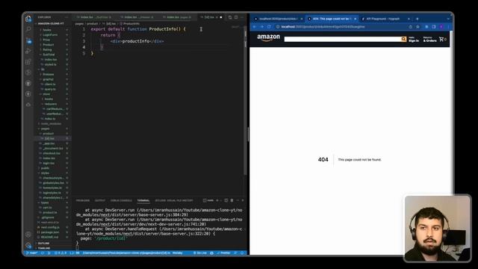
Task: Open the README.md file
Action: point(52,237)
